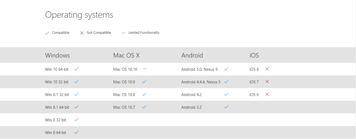
Task: Click the Mac OS 10.9 label
Action: (x=124, y=82)
